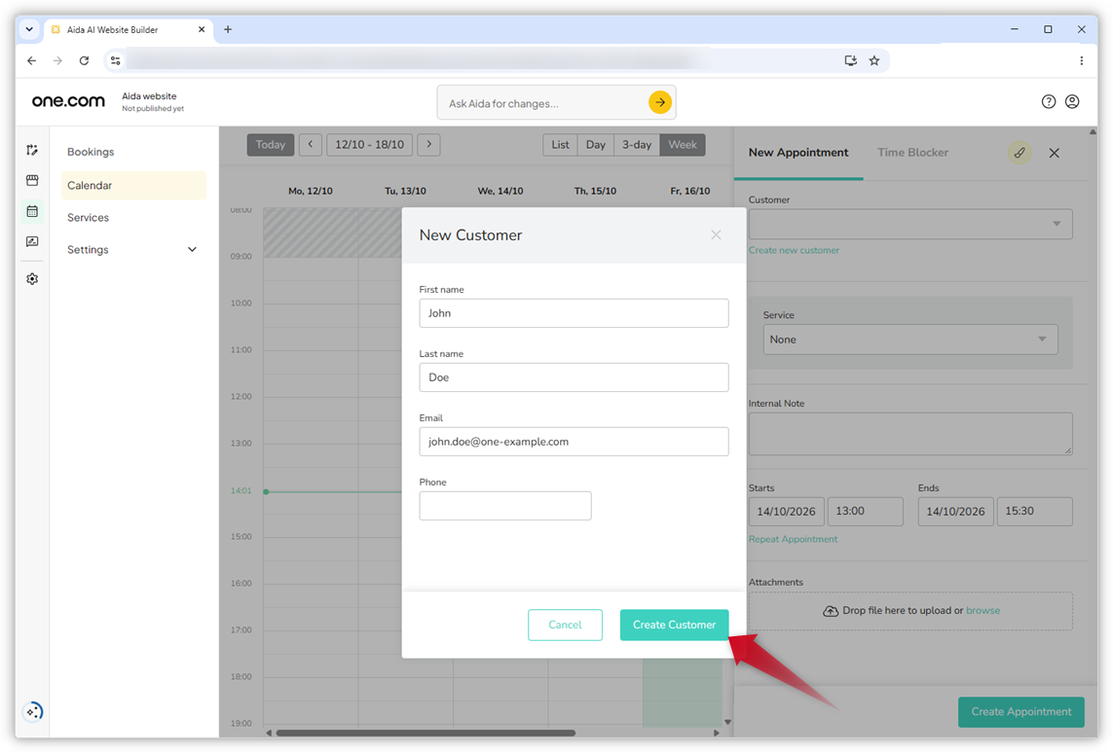Click the Internal Note text area
This screenshot has height=753, width=1113.
910,434
